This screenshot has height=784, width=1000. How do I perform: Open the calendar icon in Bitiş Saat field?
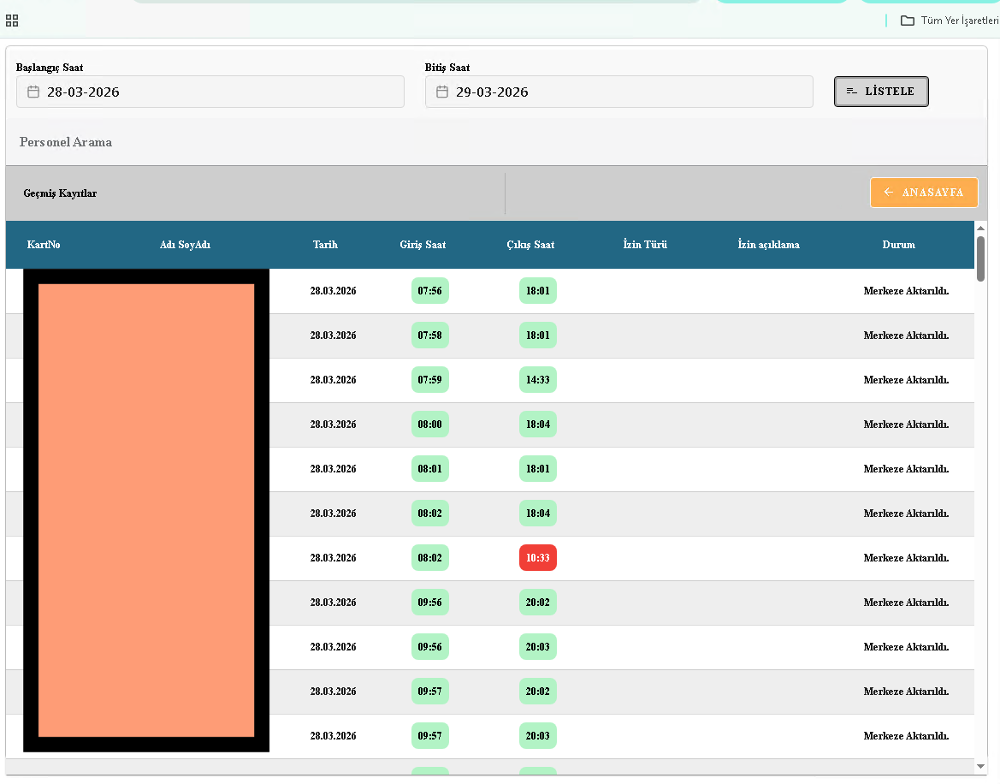pyautogui.click(x=441, y=91)
